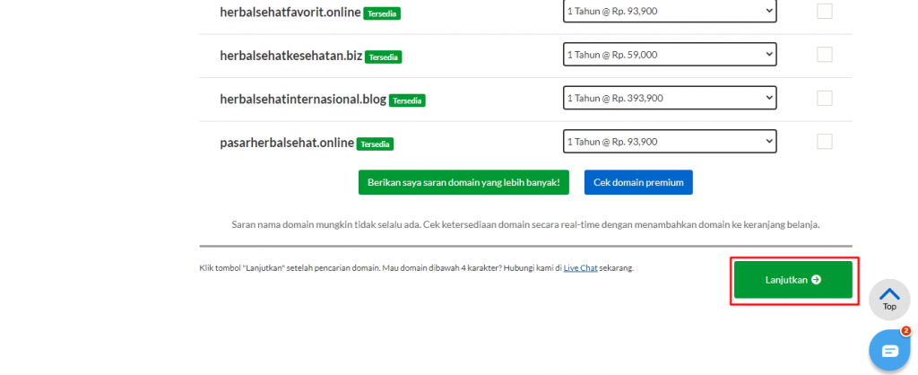Viewport: 918px width, 375px height.
Task: Tick checkbox for pasarherbalsehat.online
Action: 825,141
